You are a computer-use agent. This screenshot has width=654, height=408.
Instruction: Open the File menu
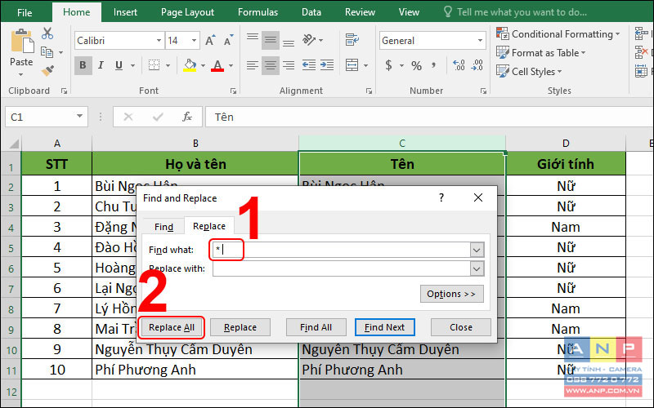(x=25, y=12)
